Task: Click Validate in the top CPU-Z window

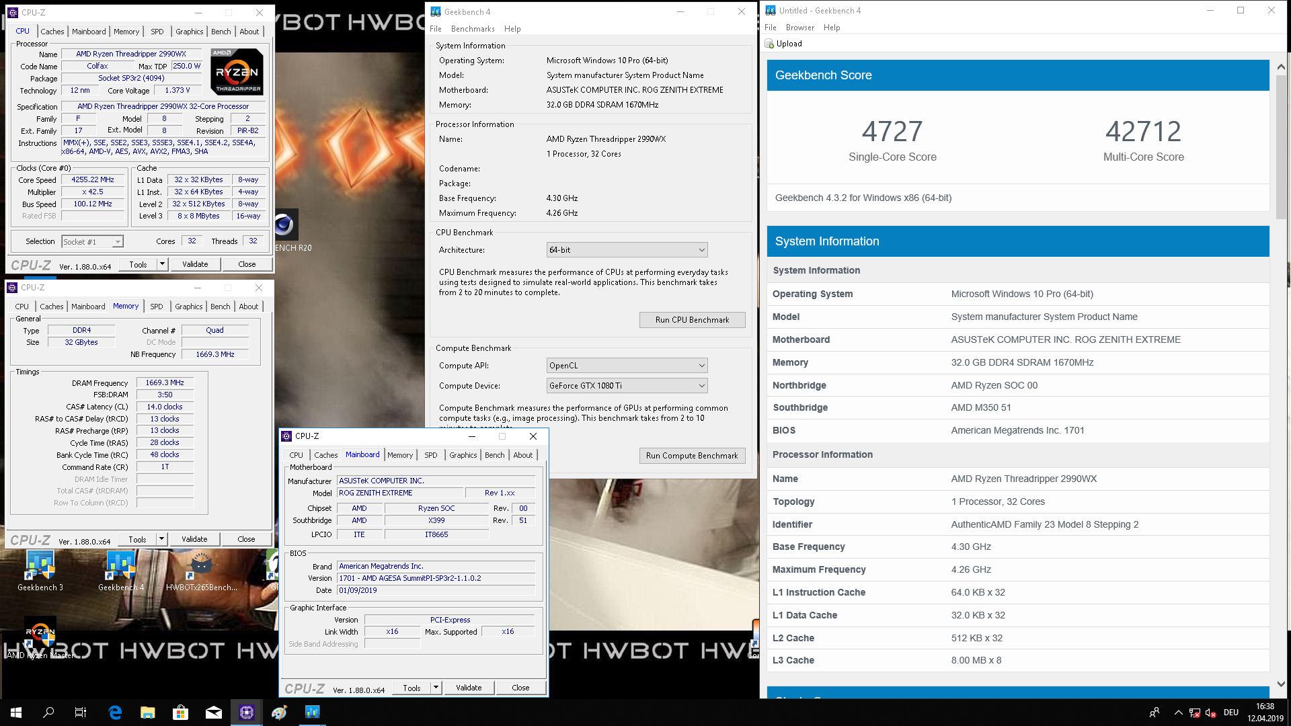Action: (195, 264)
